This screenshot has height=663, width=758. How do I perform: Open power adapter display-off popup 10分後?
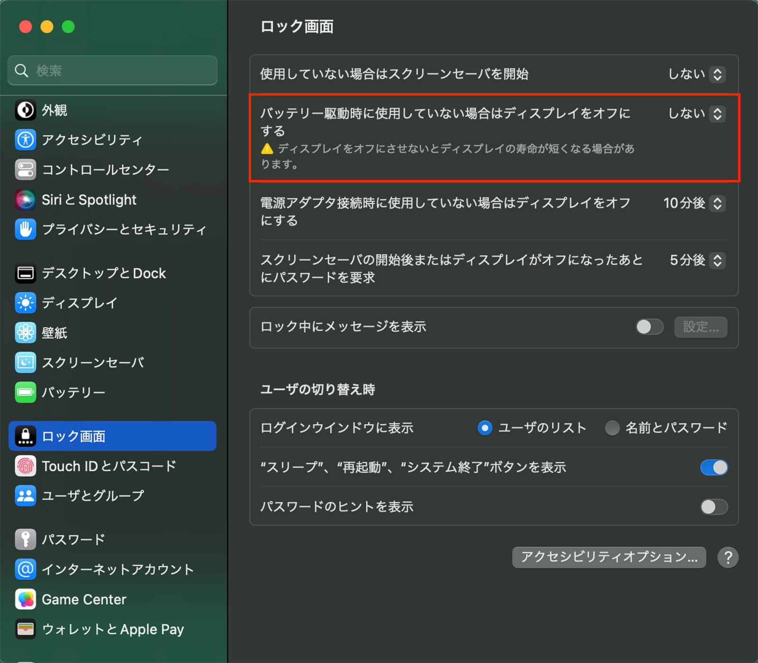click(x=694, y=204)
